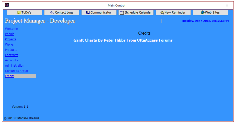Click the sun burst New Reminder icon
The image size is (234, 122).
[x=162, y=13]
